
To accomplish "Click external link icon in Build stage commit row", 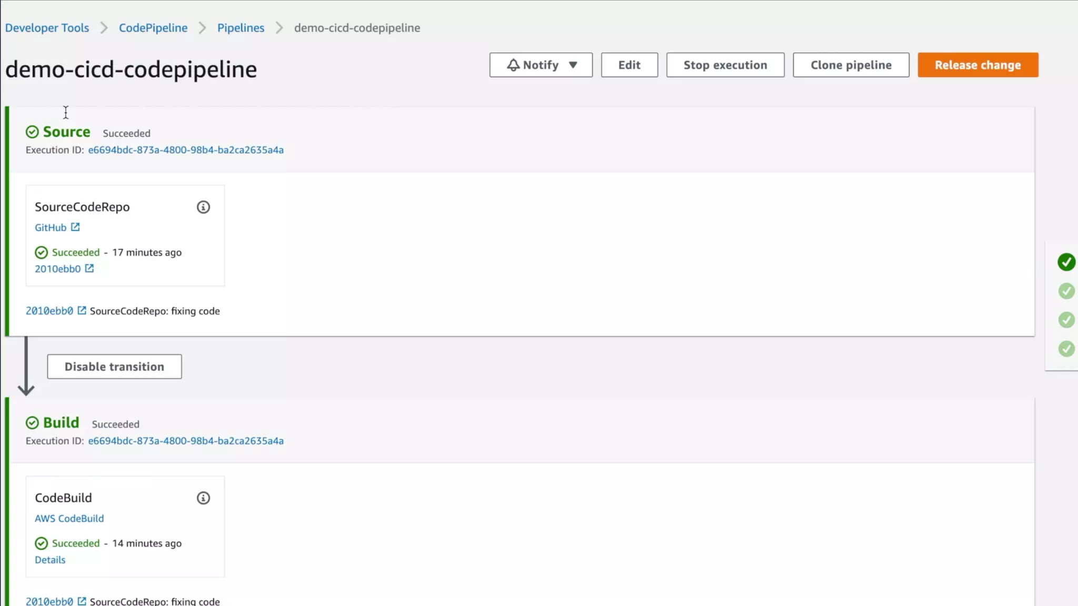I will point(82,601).
